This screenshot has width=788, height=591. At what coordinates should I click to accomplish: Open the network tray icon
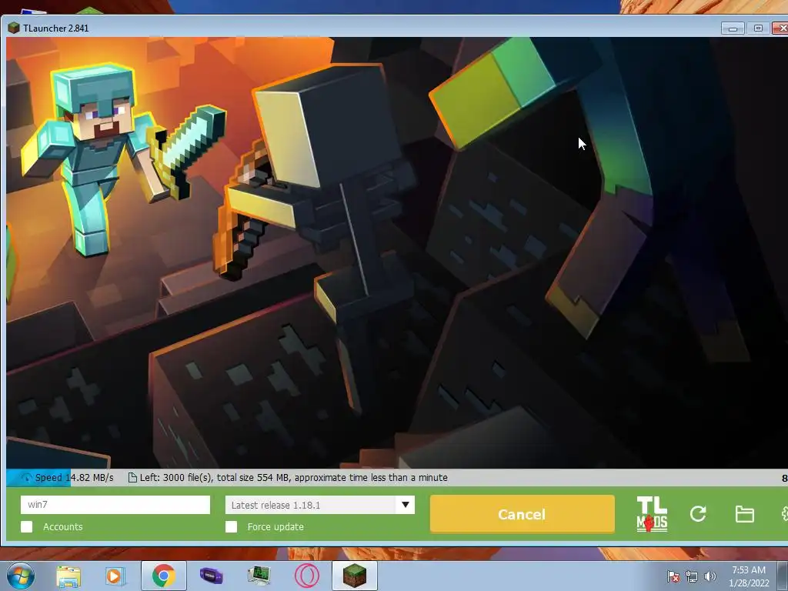692,576
